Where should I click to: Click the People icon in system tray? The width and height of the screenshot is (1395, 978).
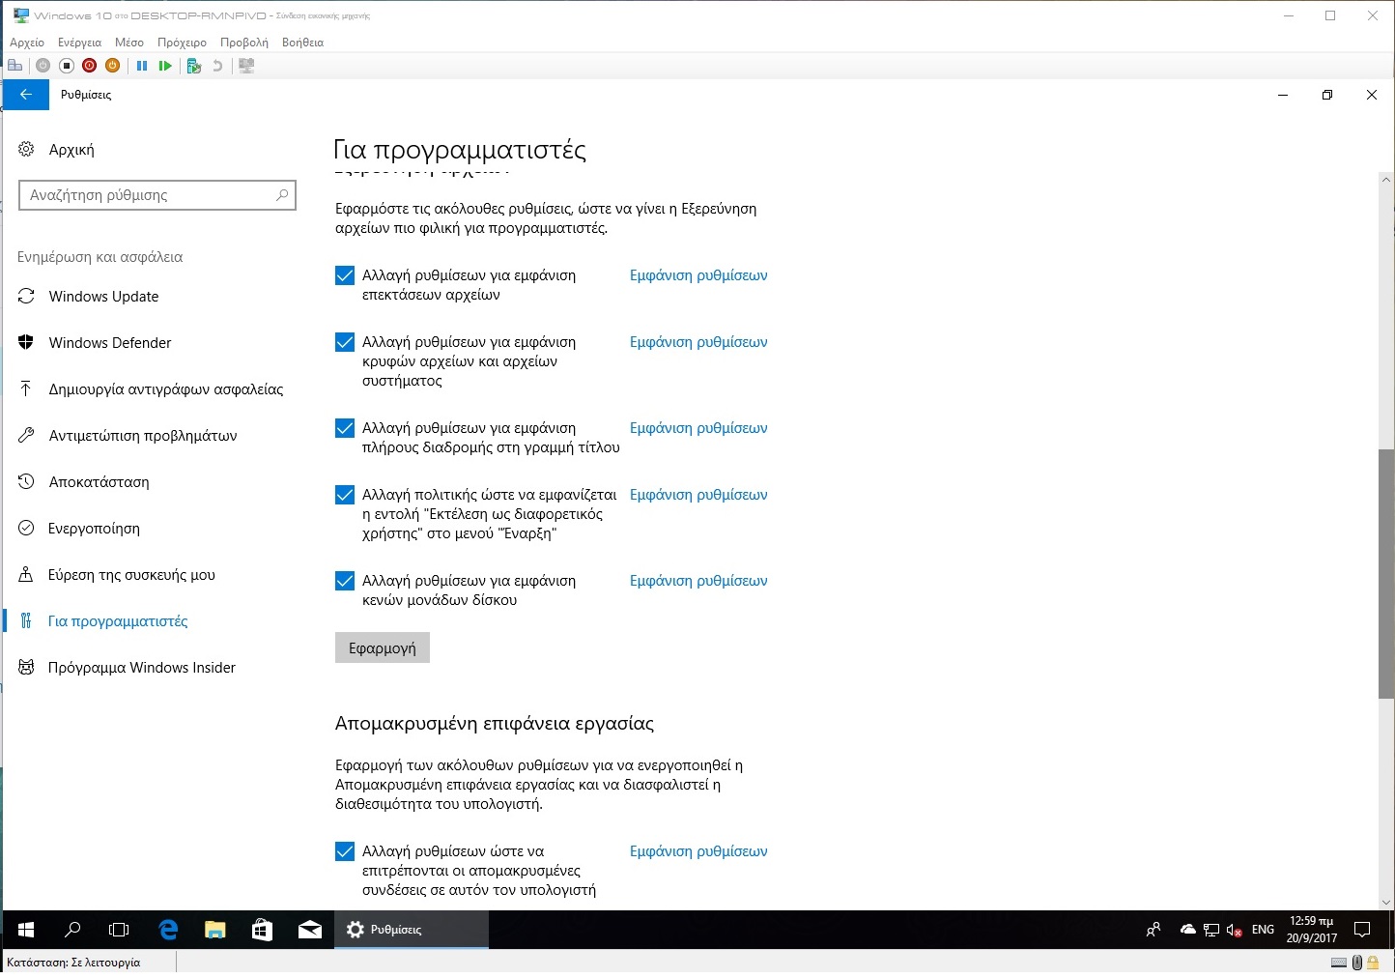click(x=1153, y=930)
